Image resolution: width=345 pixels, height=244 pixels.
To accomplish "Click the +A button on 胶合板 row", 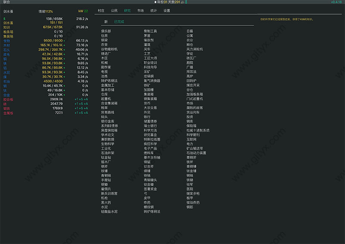I will tap(86, 99).
